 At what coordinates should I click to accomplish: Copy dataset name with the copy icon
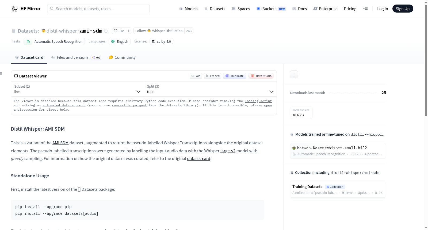point(106,31)
